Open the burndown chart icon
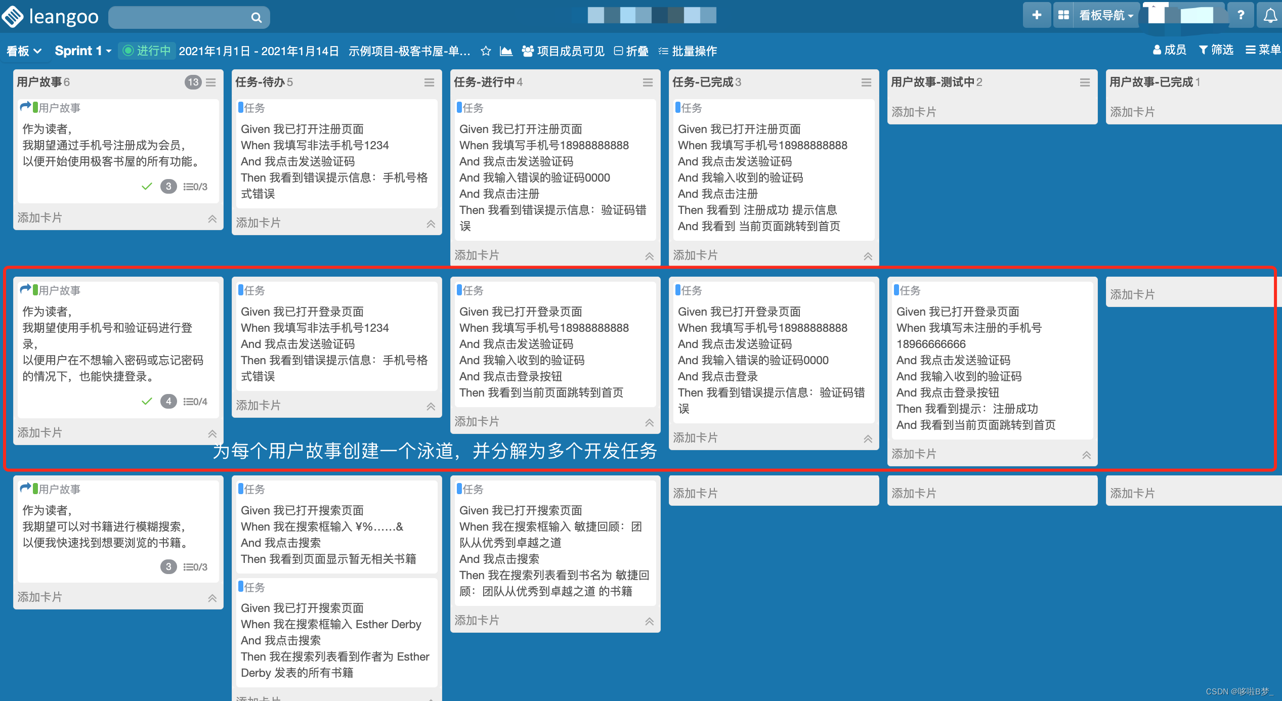The height and width of the screenshot is (701, 1282). (506, 51)
